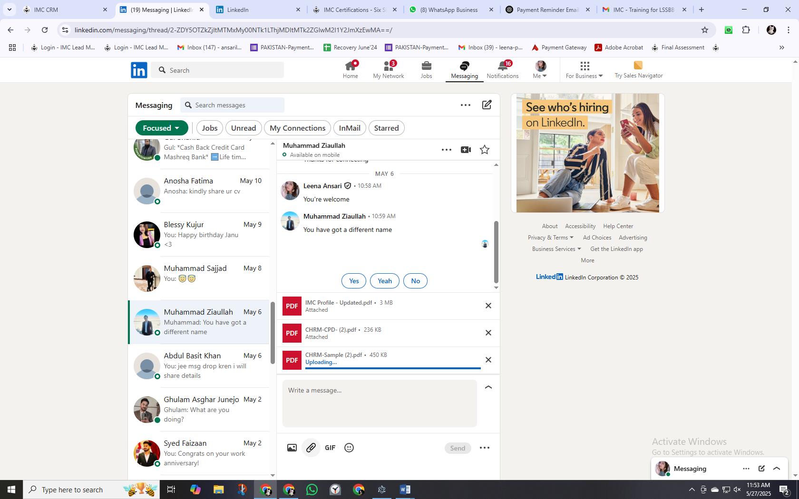Screen dimensions: 799x499
Task: Click the LinkedIn top Search box
Action: click(218, 70)
